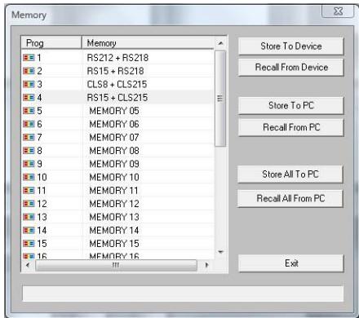Sort by the Prog column header
Image resolution: width=359 pixels, height=318 pixels.
coord(51,43)
